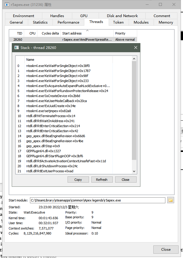Viewport: 183px width, 259px height.
Task: Click the Wait:Executive state value
Action: coord(34,212)
